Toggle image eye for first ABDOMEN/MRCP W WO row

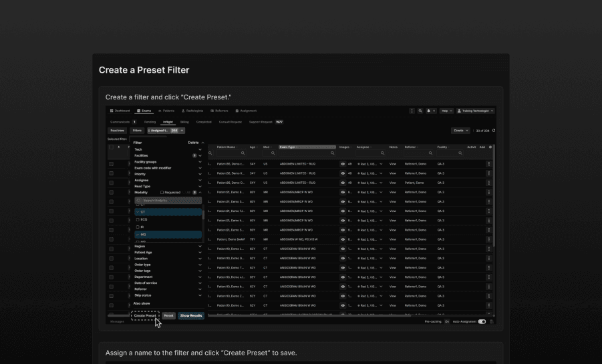click(343, 192)
